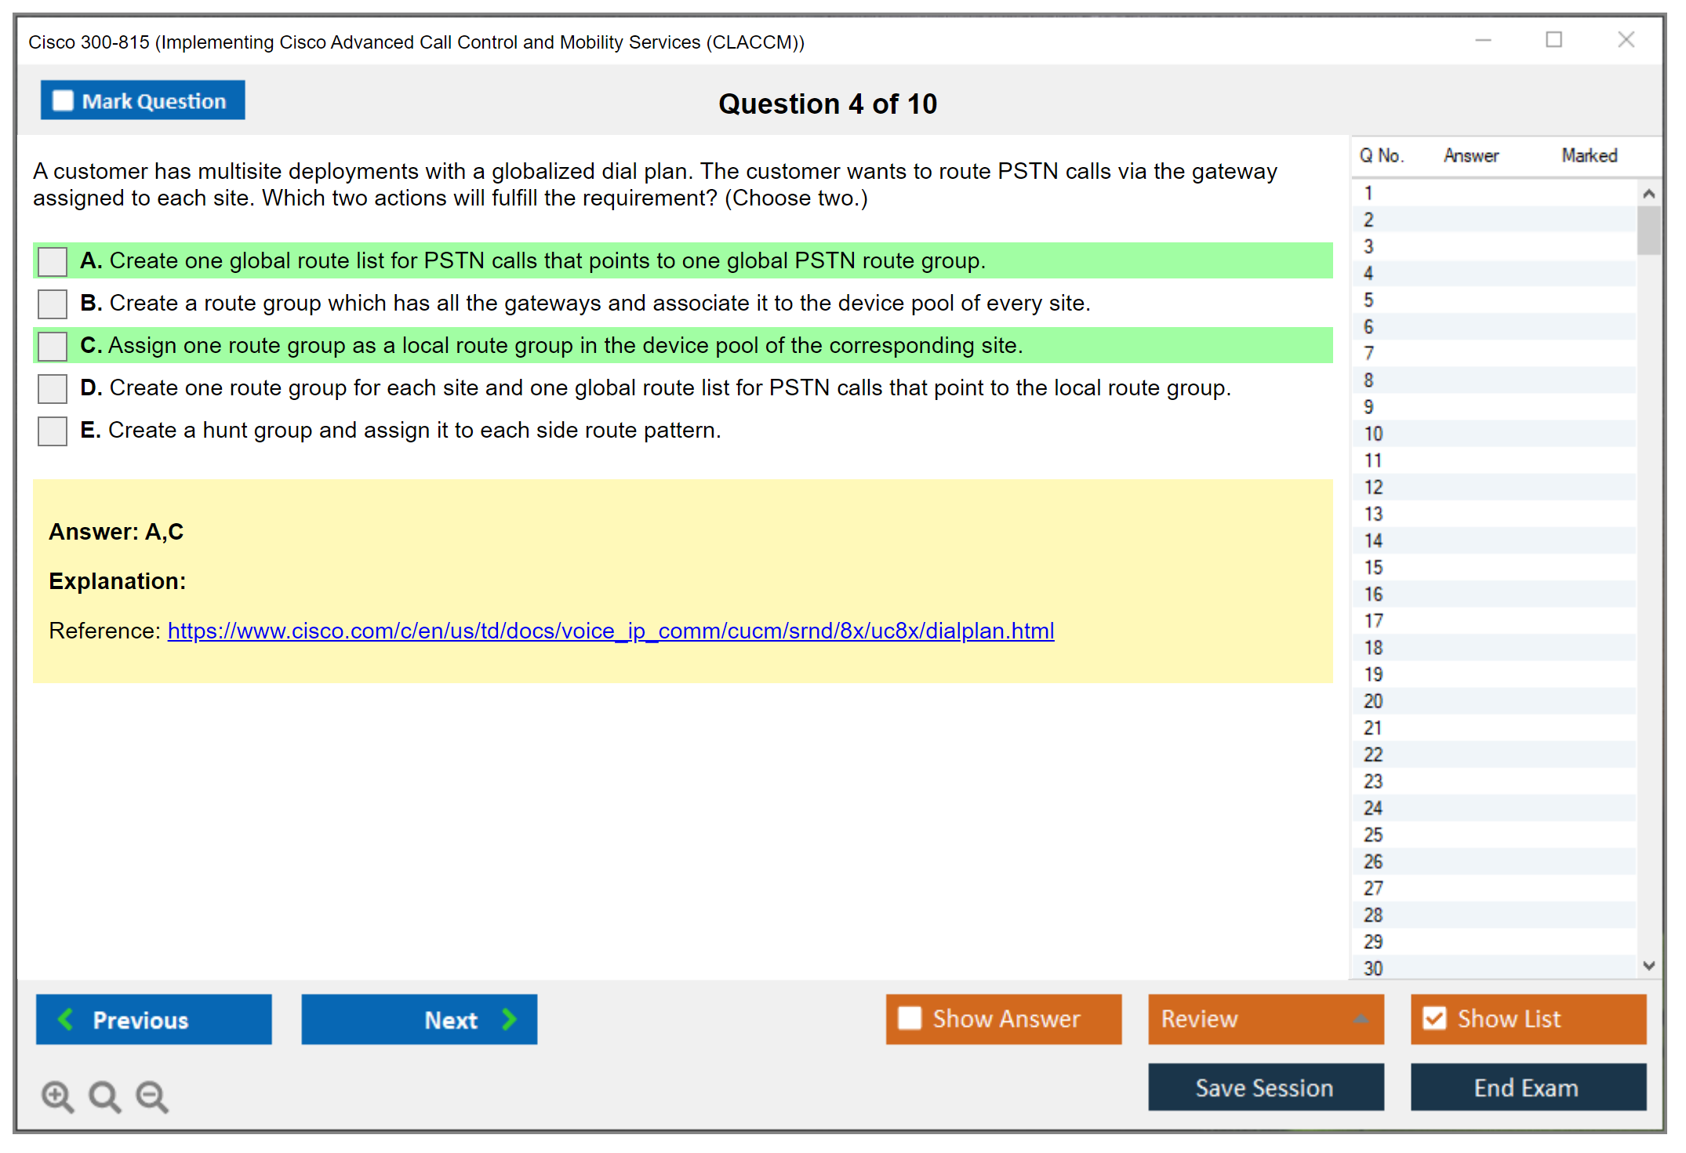The image size is (1686, 1153).
Task: Maximize the exam window
Action: click(1553, 40)
